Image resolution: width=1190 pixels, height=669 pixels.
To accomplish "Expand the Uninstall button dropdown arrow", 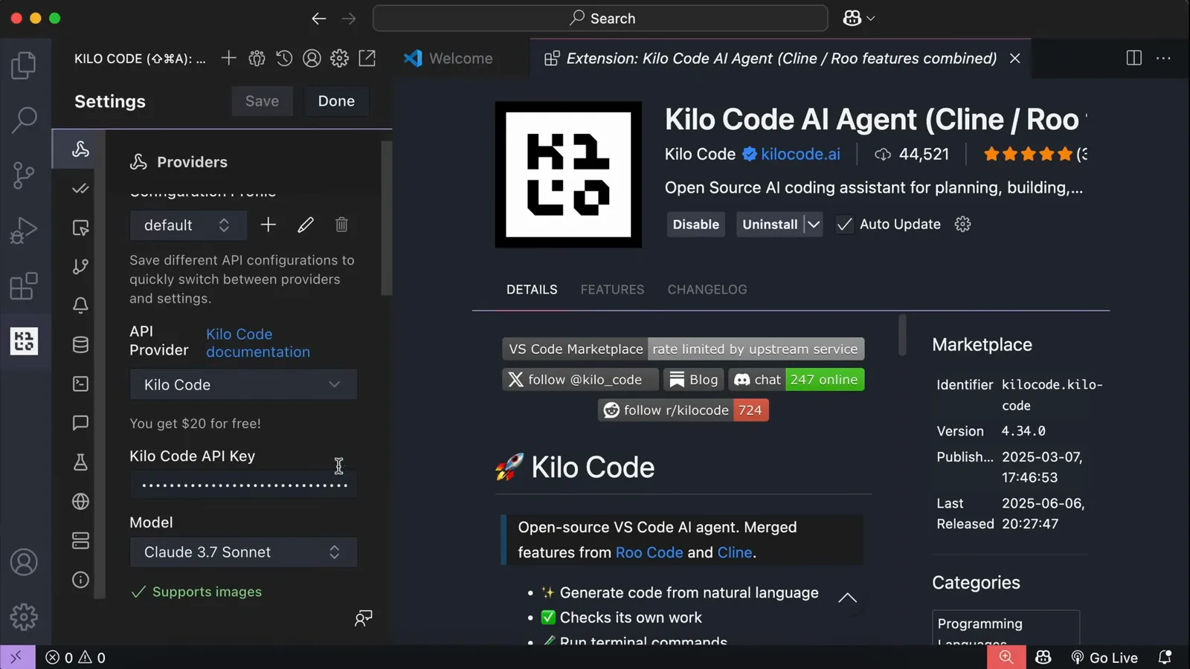I will (x=814, y=224).
